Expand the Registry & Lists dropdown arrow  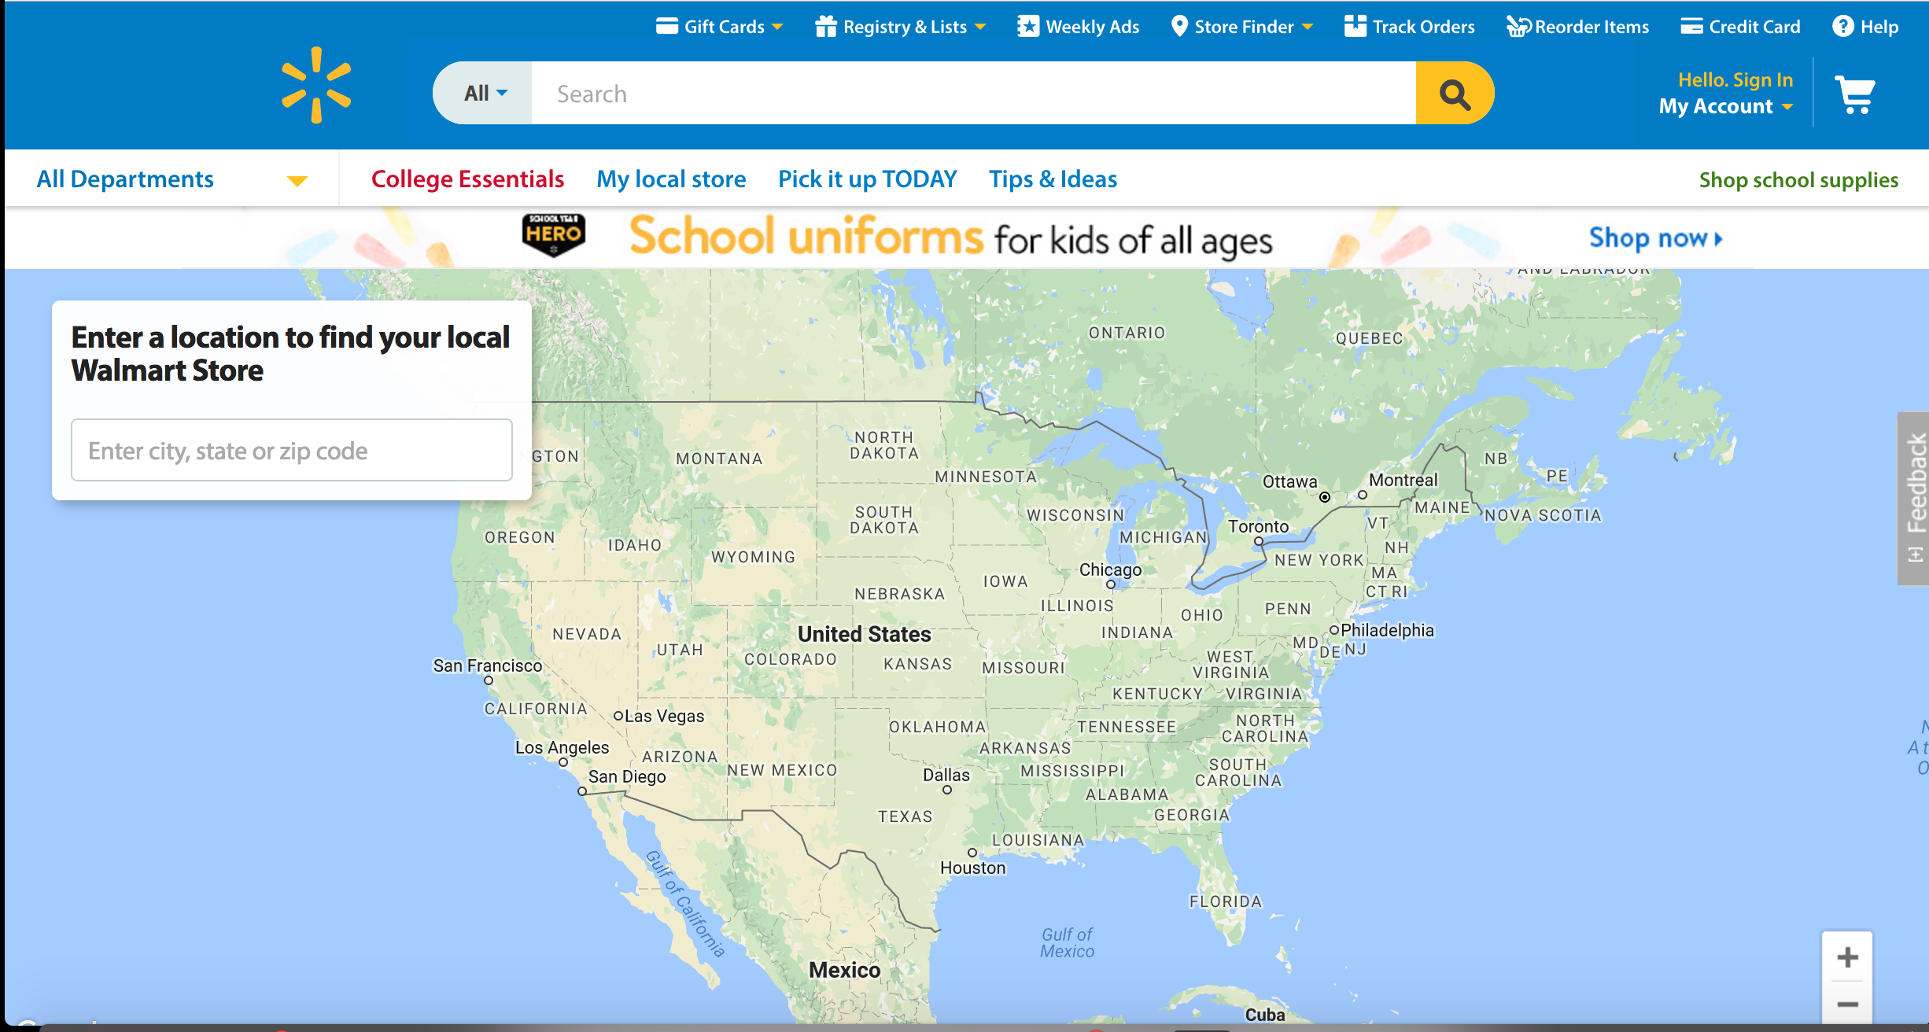point(980,27)
